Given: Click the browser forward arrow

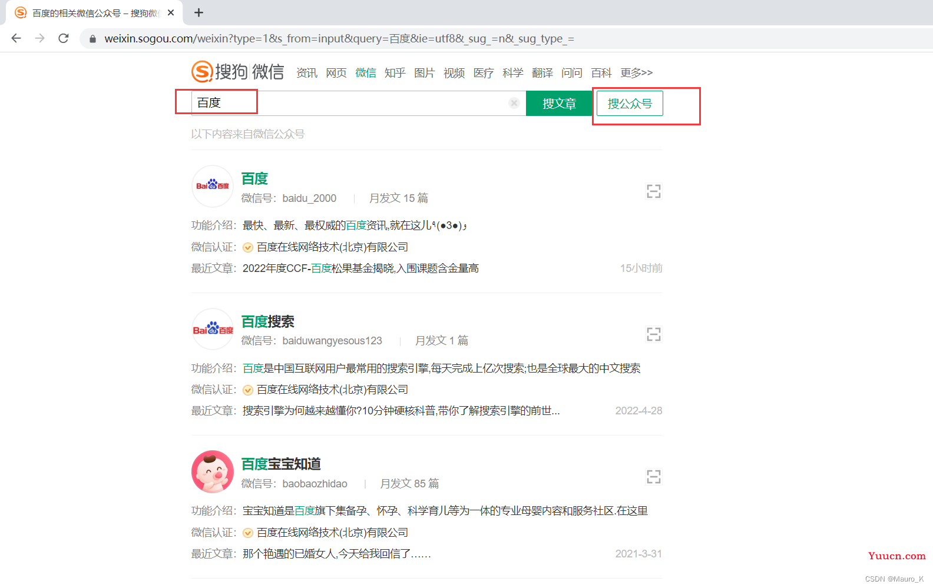Looking at the screenshot, I should coord(39,38).
